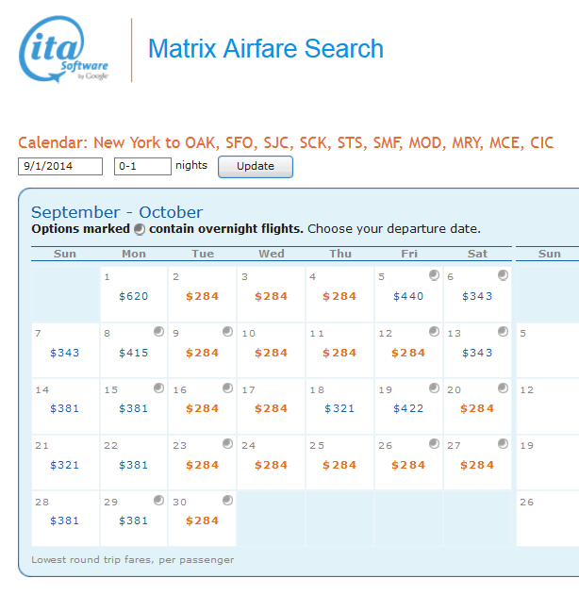Screen dimensions: 579x611
Task: Click the Matrix Airfare Search title
Action: coord(266,49)
